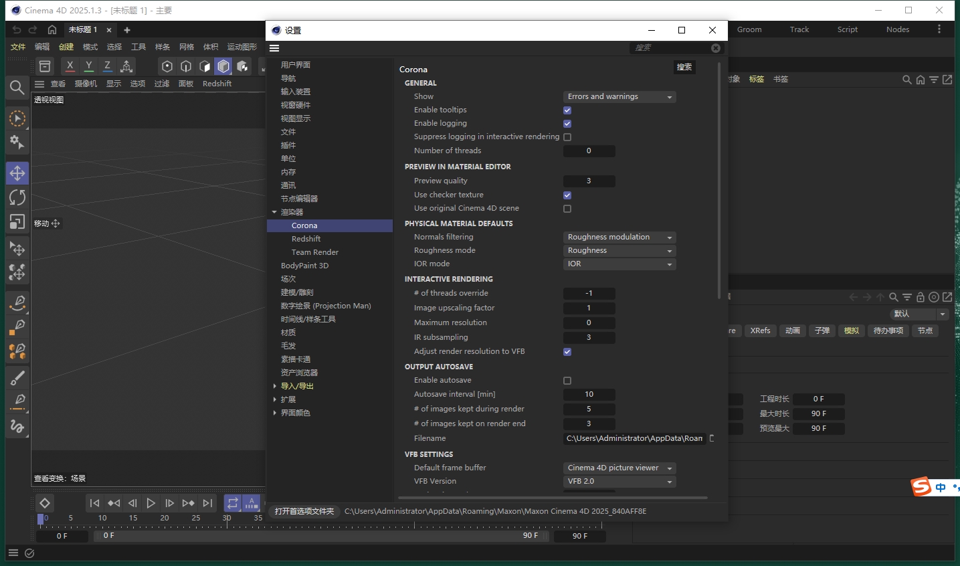The image size is (960, 566).
Task: Select the Move tool in left toolbar
Action: (17, 173)
